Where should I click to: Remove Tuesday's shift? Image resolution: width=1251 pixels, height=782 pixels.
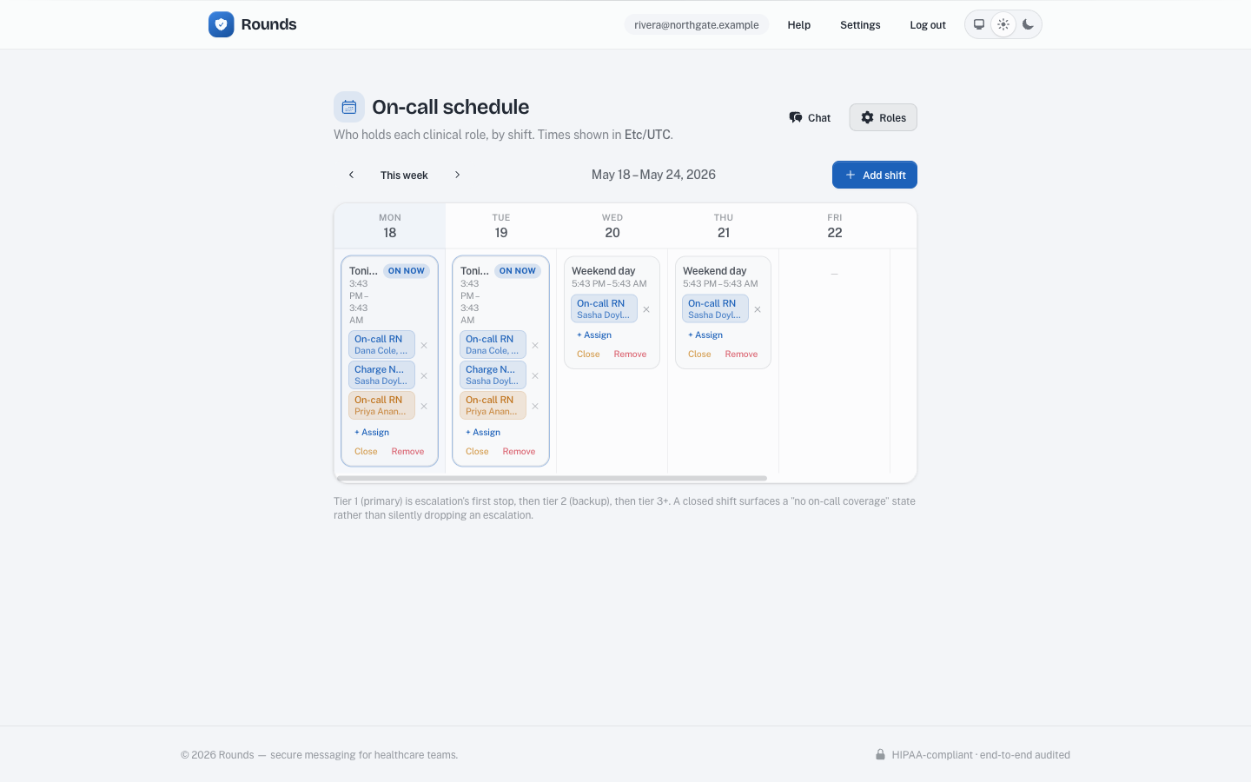tap(519, 451)
